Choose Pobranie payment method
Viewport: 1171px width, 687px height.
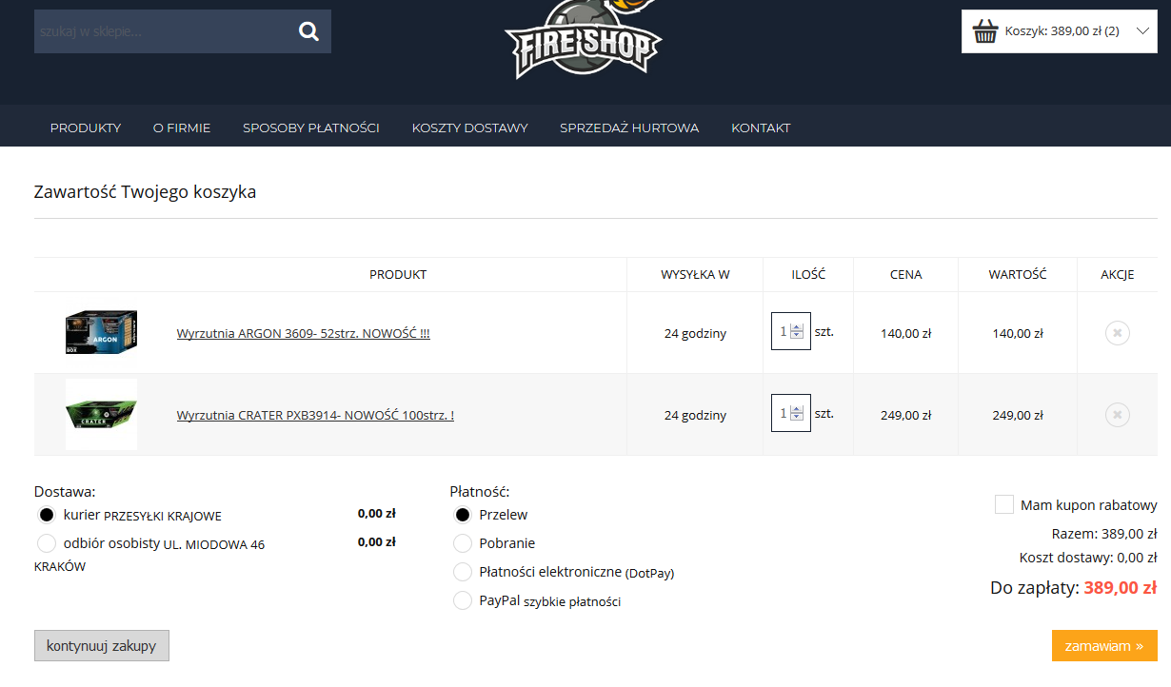coord(463,543)
